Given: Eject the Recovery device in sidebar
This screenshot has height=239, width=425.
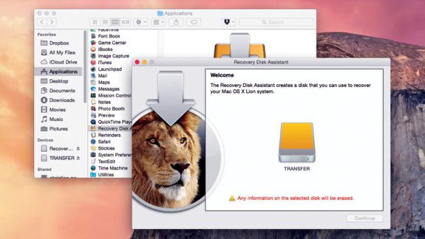Looking at the screenshot, I should [78, 148].
